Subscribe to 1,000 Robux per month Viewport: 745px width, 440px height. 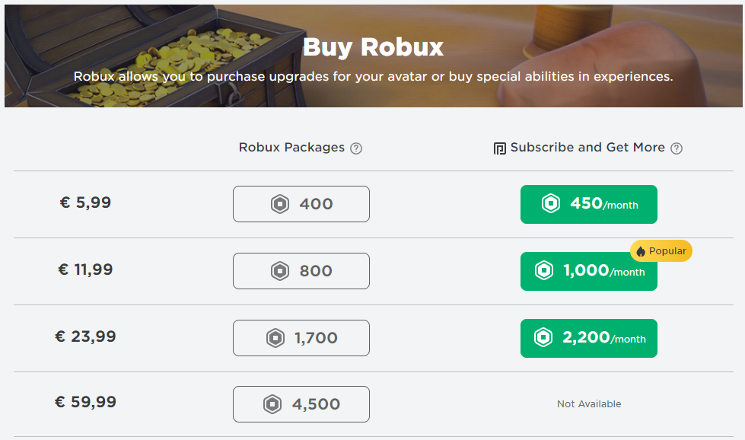[x=589, y=273]
